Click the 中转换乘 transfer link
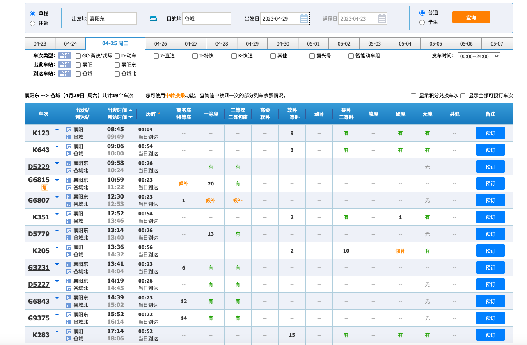The height and width of the screenshot is (345, 527). pos(175,96)
